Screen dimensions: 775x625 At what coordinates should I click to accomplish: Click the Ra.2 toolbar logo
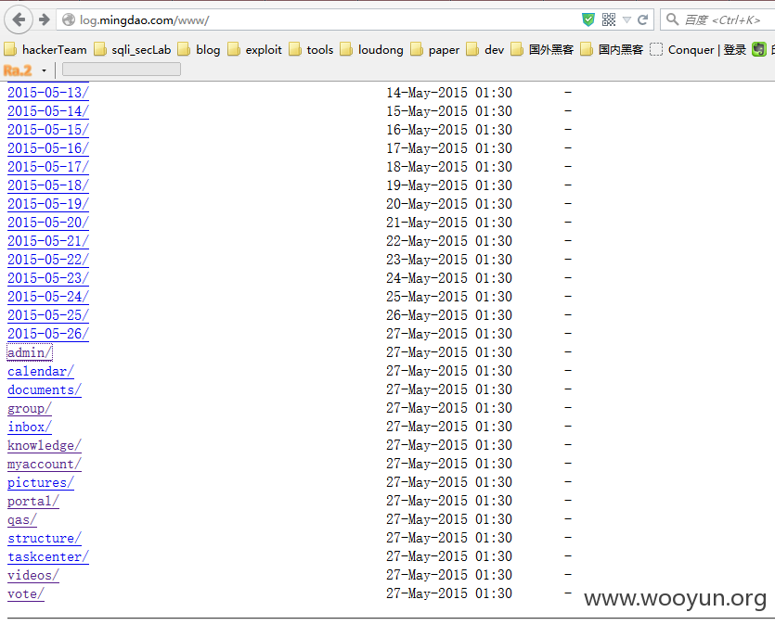(x=18, y=70)
